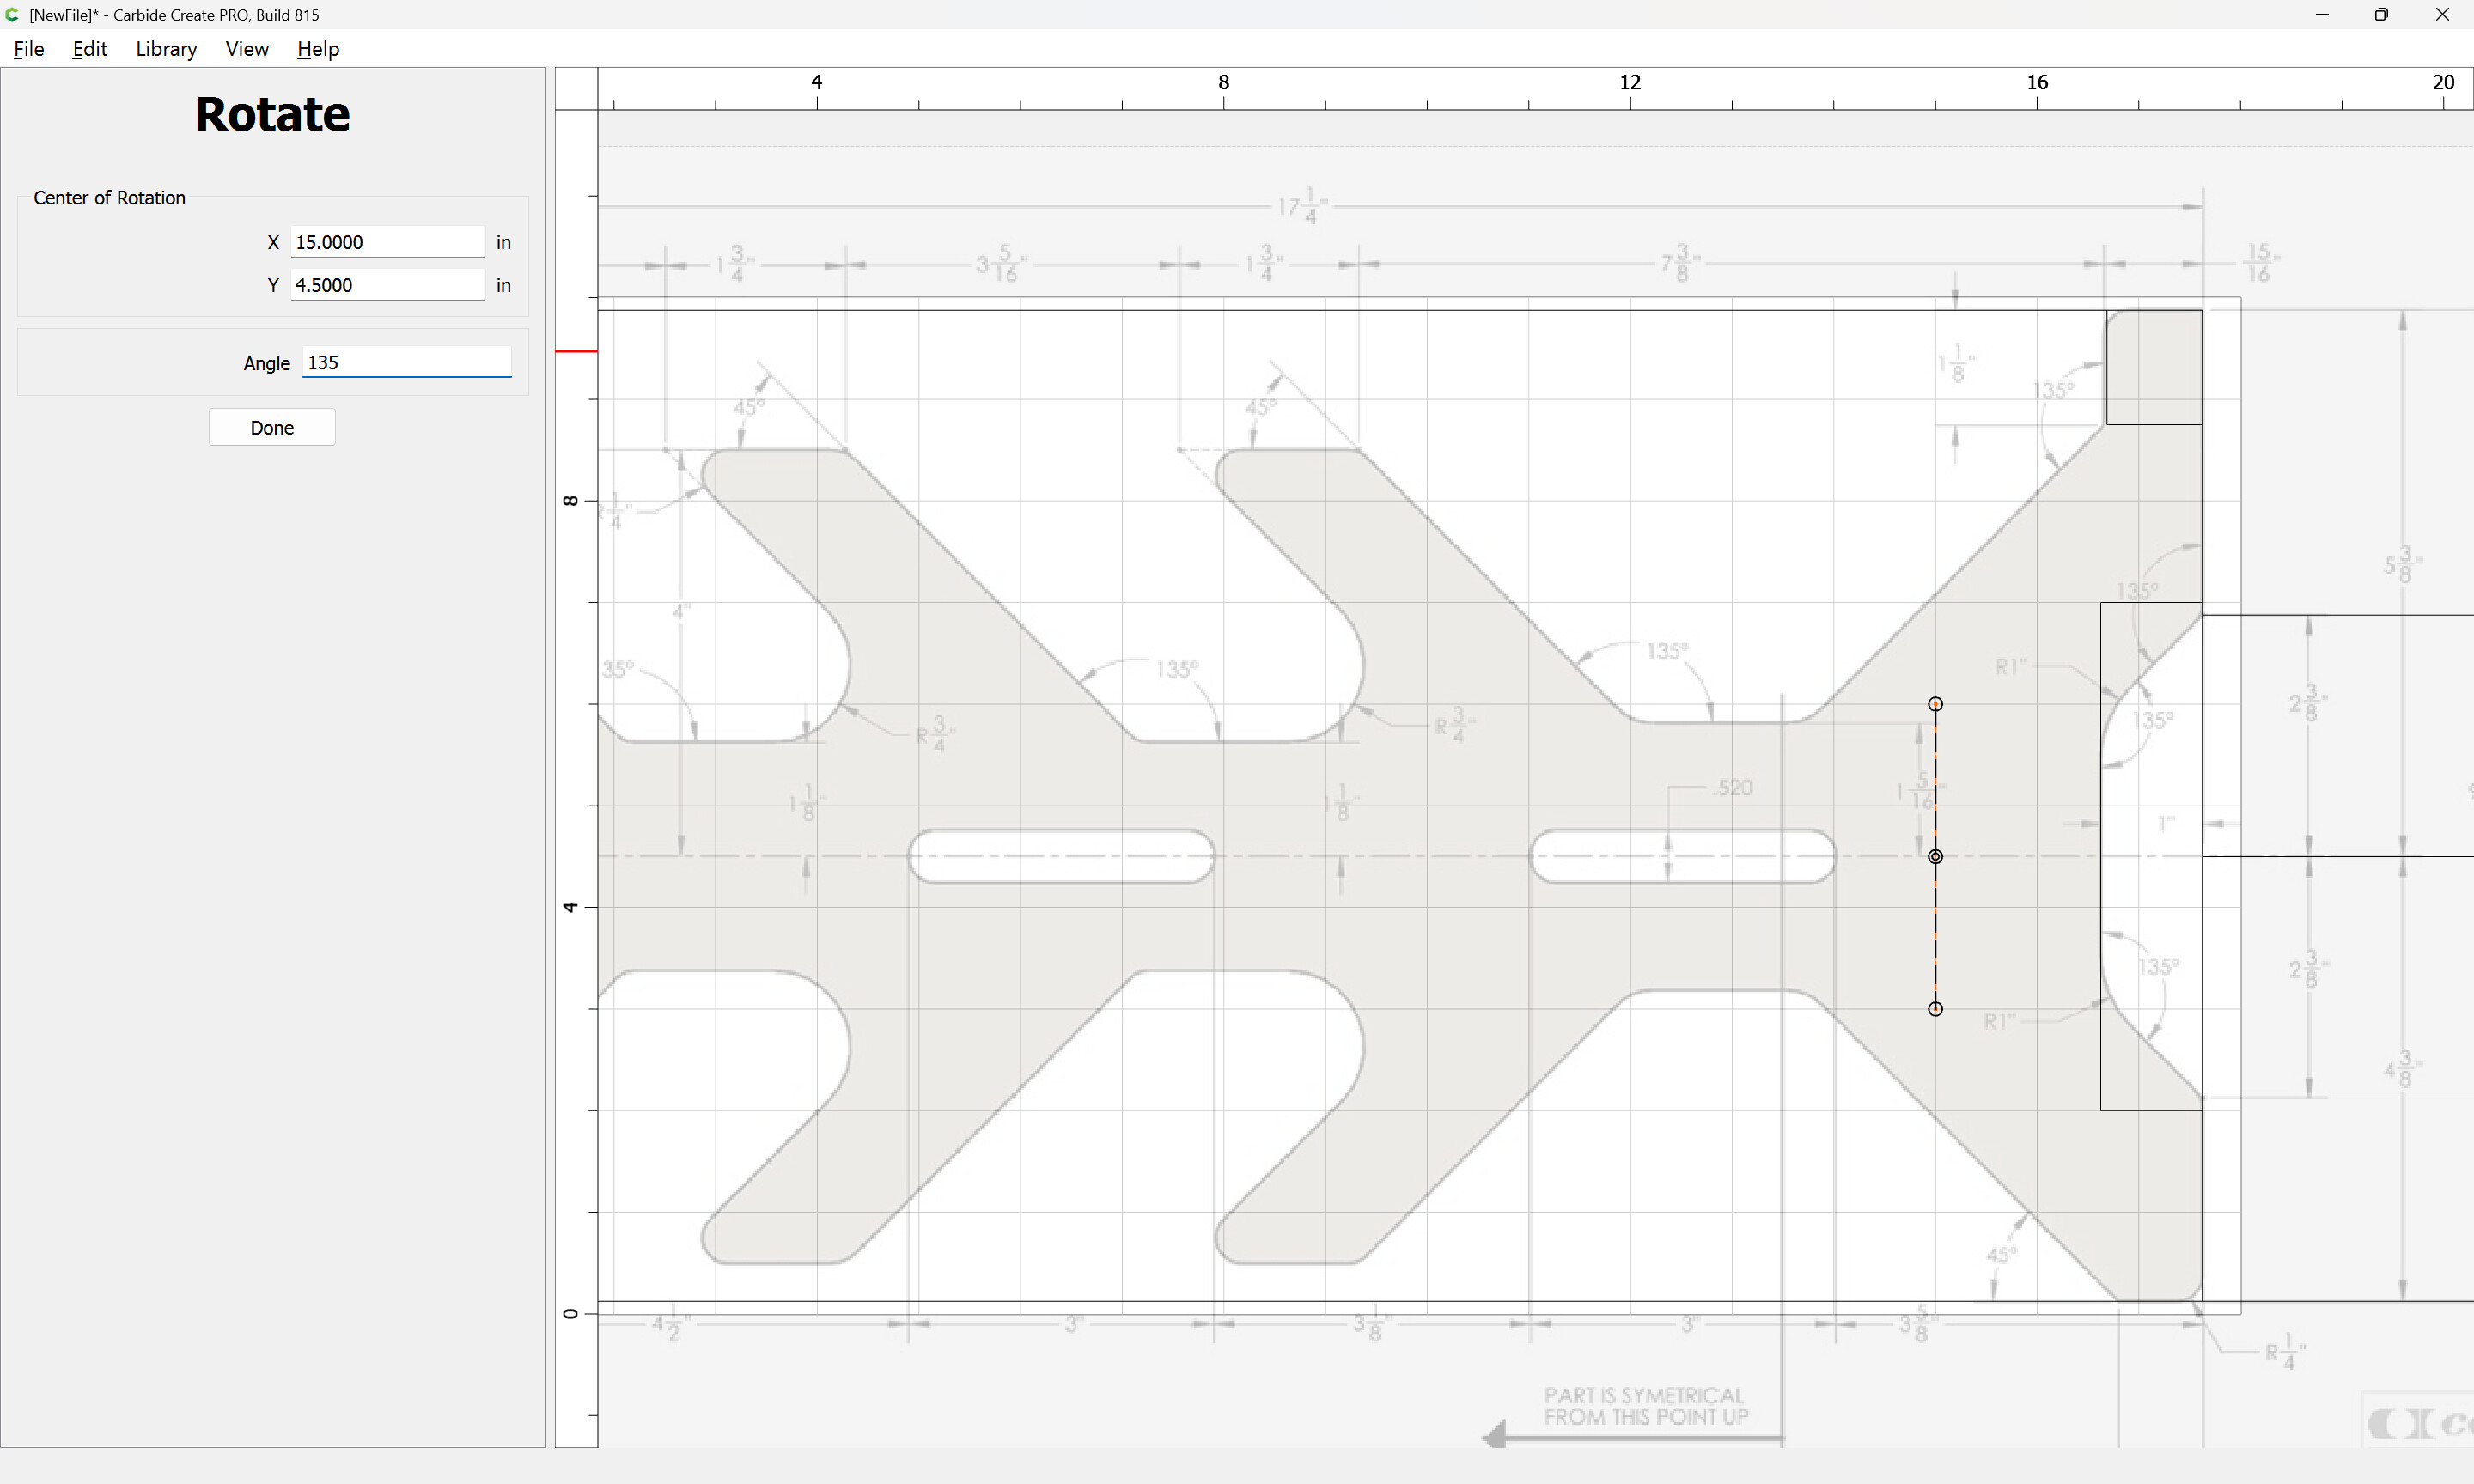Screen dimensions: 2474x1484
Task: Click the horizontal ruler mark labeled 16
Action: 2037,83
